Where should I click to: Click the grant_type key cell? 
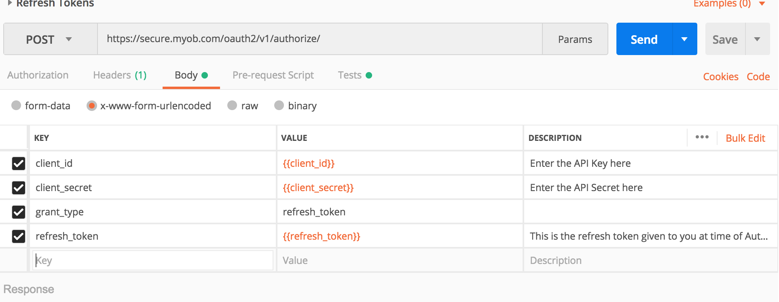(153, 212)
